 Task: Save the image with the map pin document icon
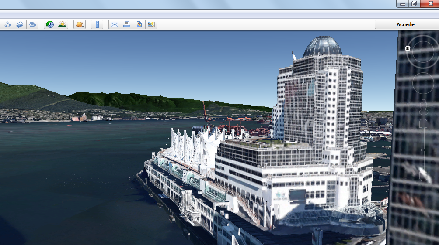point(139,24)
